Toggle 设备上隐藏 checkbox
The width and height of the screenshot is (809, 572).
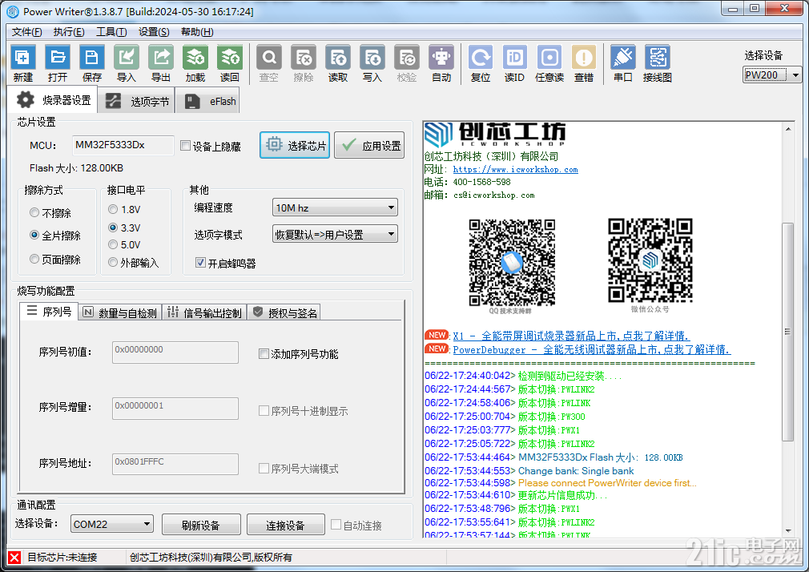pyautogui.click(x=185, y=146)
